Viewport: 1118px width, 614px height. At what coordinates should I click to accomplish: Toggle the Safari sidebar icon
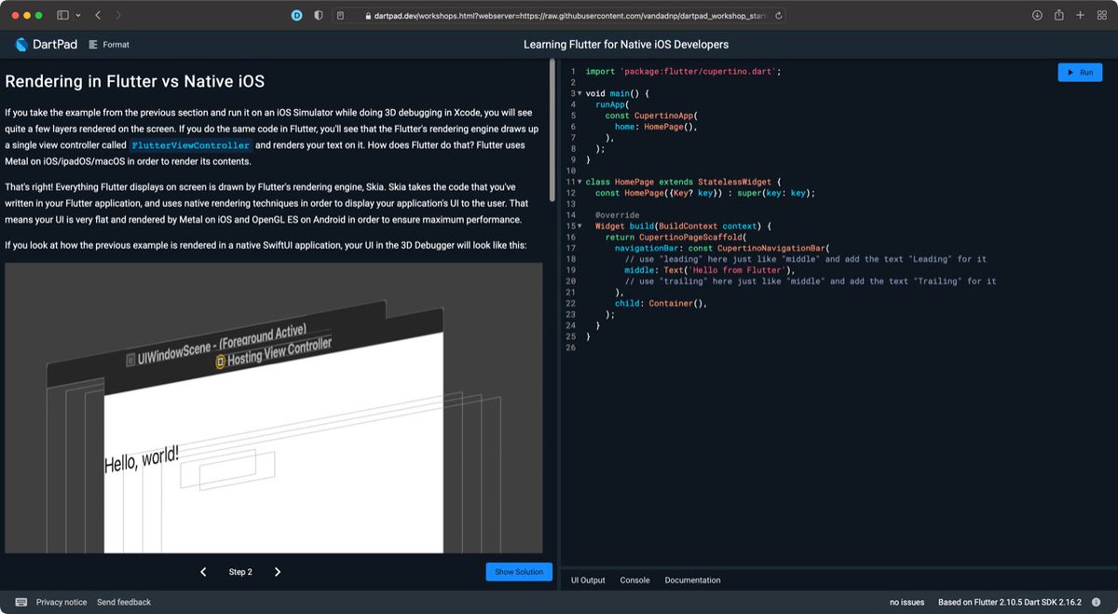pyautogui.click(x=63, y=16)
